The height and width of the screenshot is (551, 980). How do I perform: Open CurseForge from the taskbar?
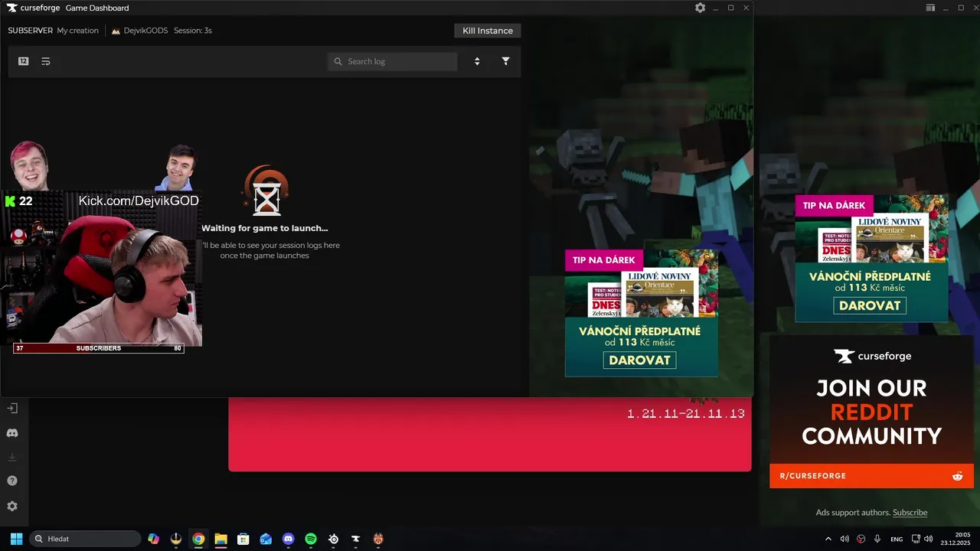pyautogui.click(x=355, y=539)
